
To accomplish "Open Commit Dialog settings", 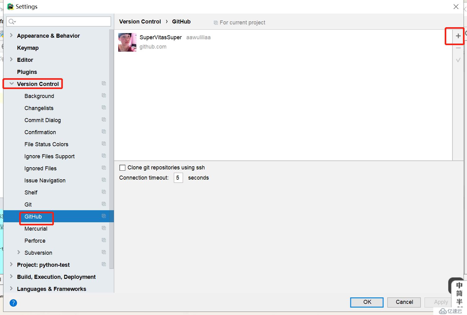I will (43, 120).
